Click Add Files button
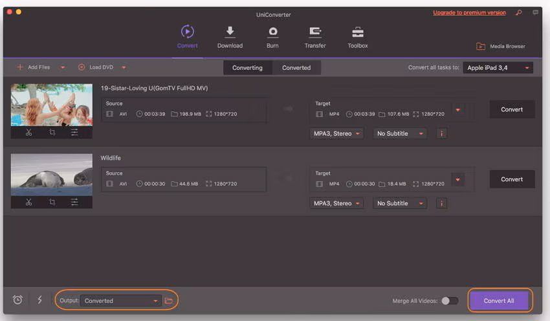 [x=34, y=67]
